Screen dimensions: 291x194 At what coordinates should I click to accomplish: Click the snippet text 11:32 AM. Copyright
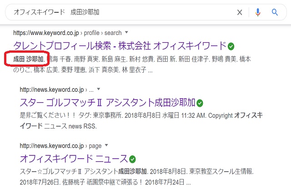pos(207,115)
